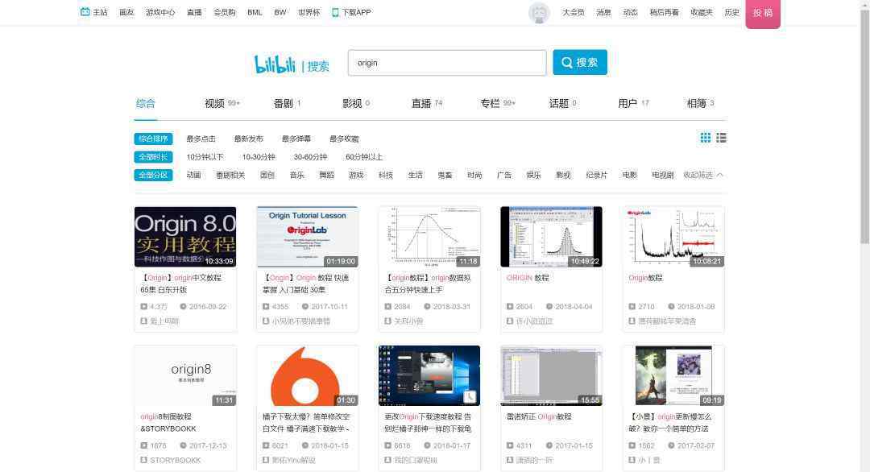Click uploader icon next to STORYBOOKK

[143, 460]
